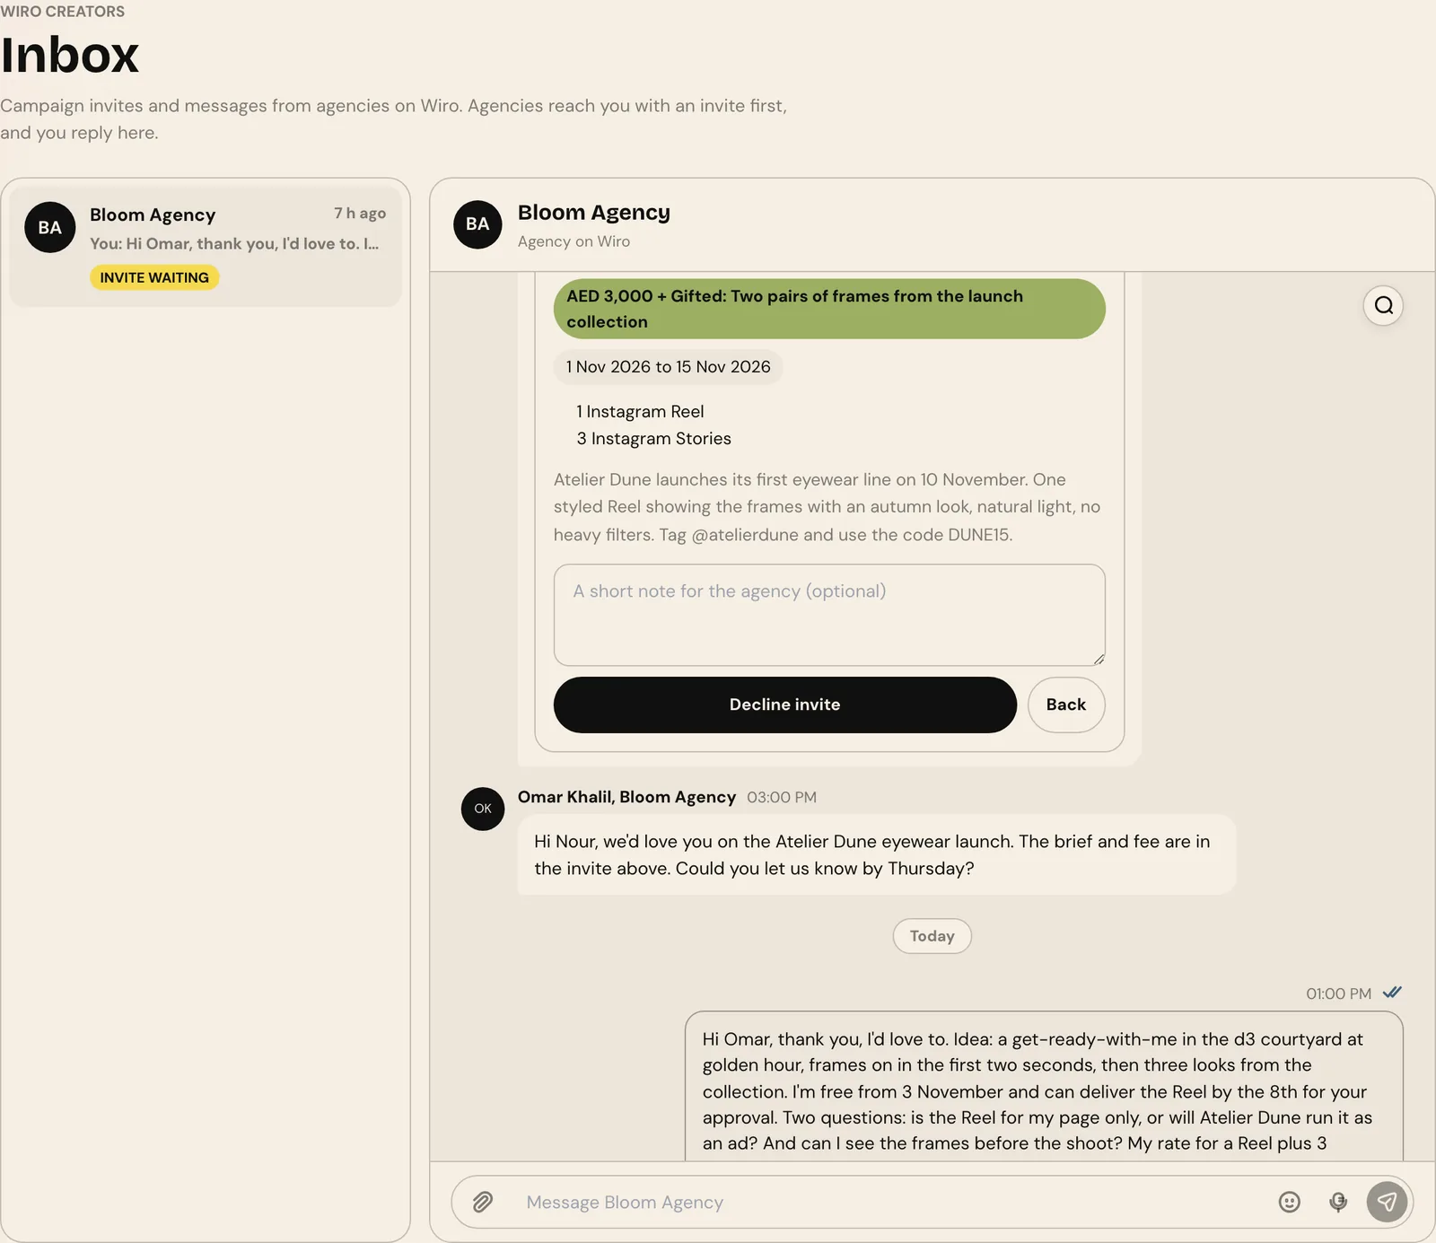Click the 1 Nov 2026 to 15 Nov 2026 dates
The width and height of the screenshot is (1436, 1243).
pyautogui.click(x=668, y=367)
